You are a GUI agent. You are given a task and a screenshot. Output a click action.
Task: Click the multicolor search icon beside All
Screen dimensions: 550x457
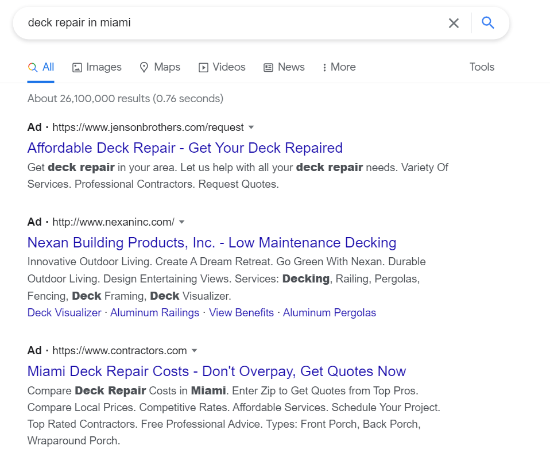click(x=33, y=67)
